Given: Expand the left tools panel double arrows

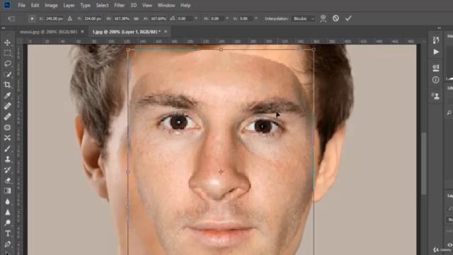Looking at the screenshot, I should pos(4,28).
